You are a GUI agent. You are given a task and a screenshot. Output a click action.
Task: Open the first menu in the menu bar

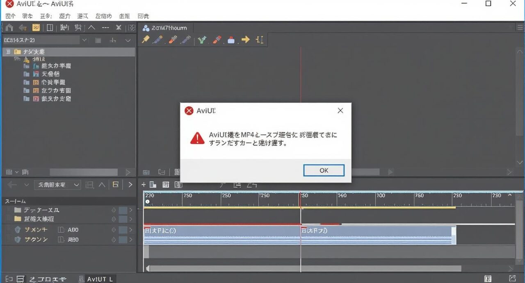[x=10, y=16]
